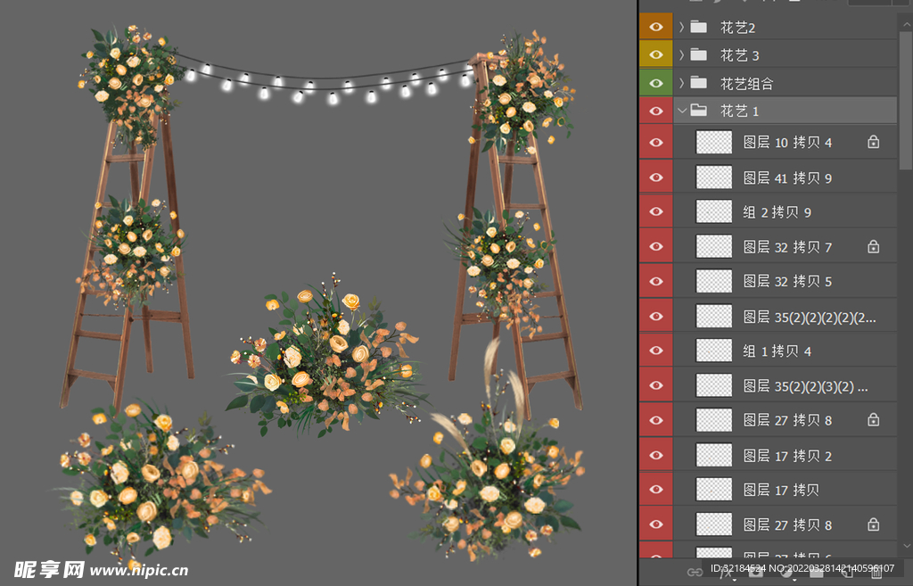Toggle visibility of 图层 17 拷贝
Screen dimensions: 913x586
[655, 490]
